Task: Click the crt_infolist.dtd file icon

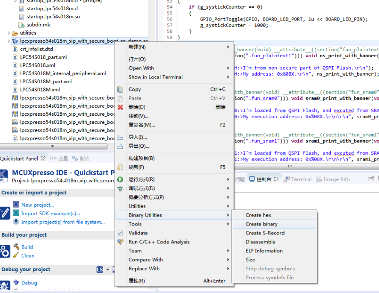Action: point(15,49)
